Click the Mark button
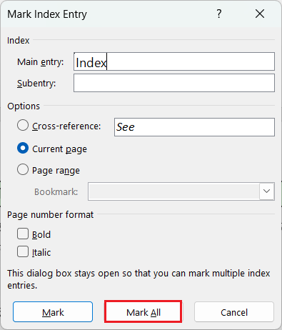The width and height of the screenshot is (282, 330). click(53, 312)
